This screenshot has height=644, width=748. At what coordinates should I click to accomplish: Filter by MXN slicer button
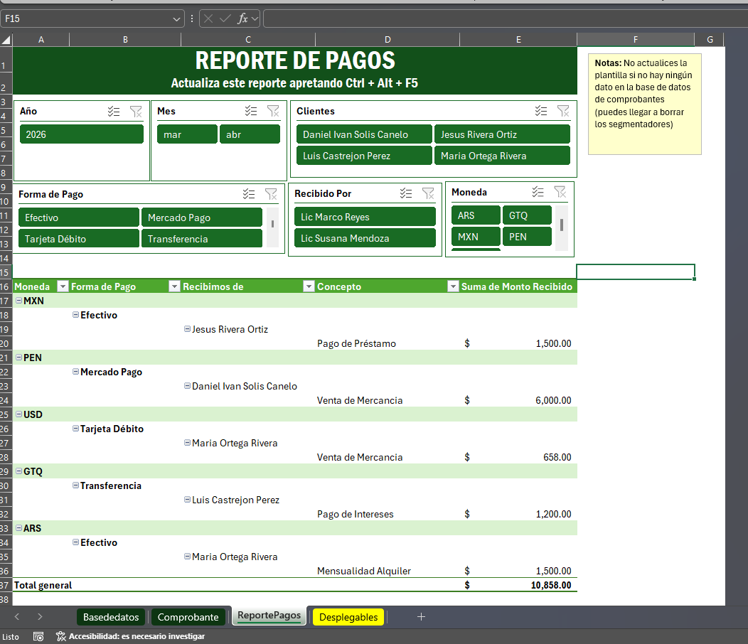pyautogui.click(x=476, y=237)
